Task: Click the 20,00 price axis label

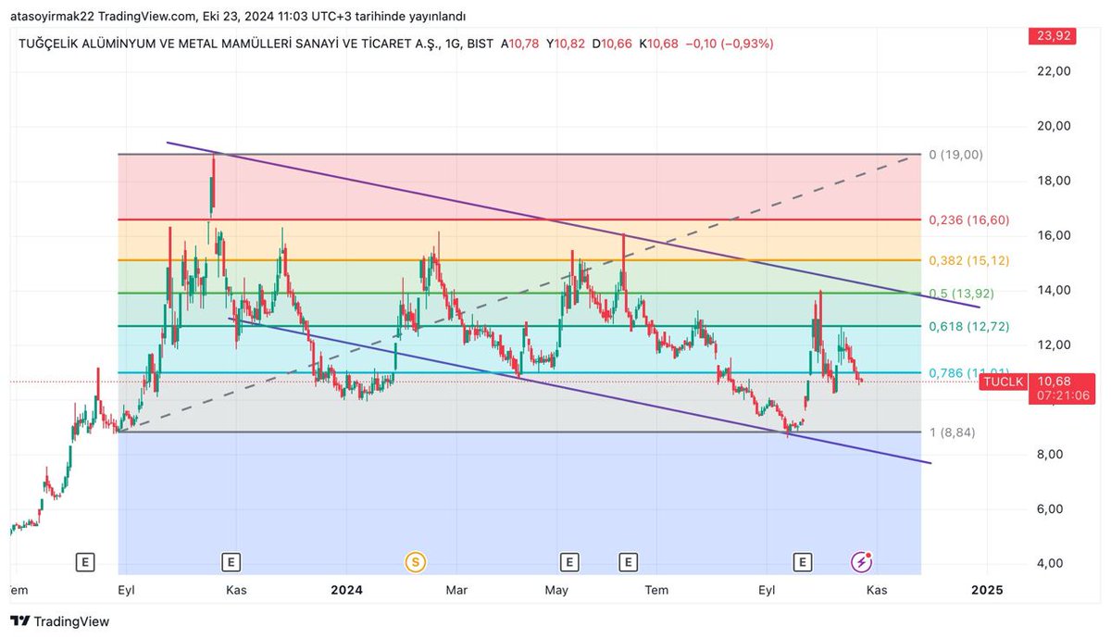Action: [1054, 126]
